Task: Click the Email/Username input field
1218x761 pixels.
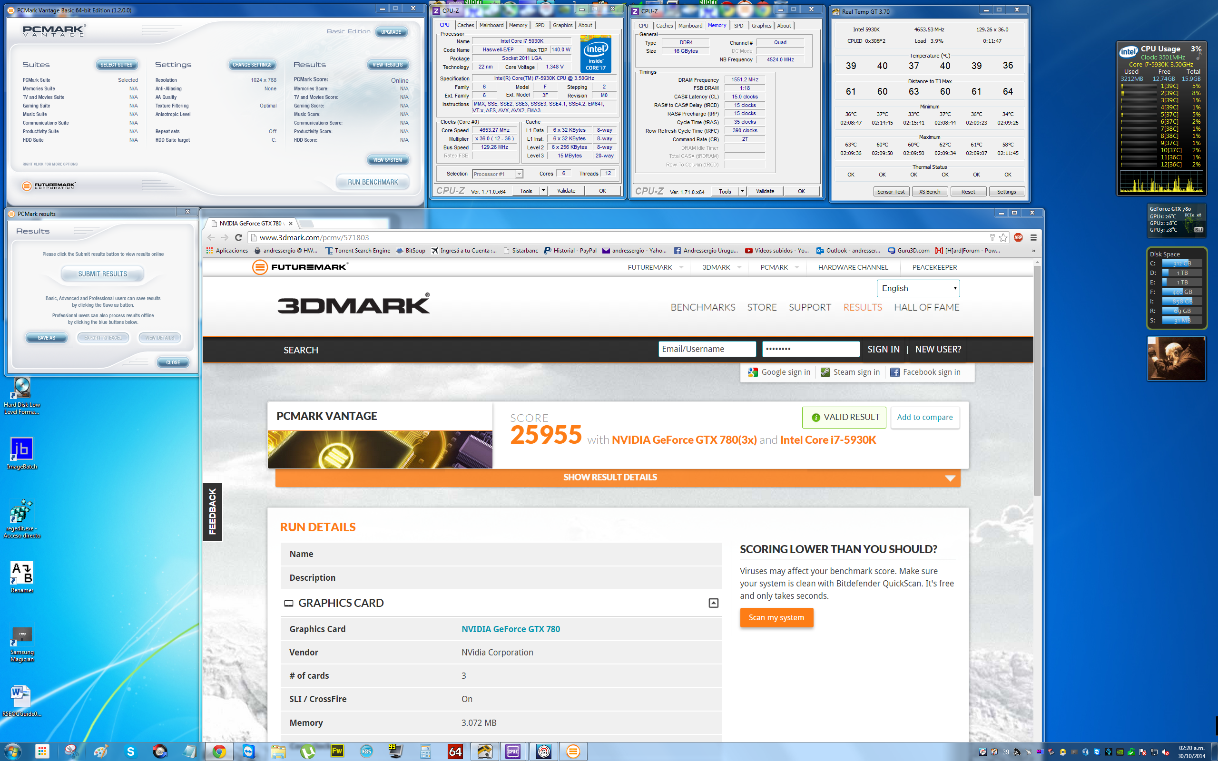Action: (x=707, y=349)
